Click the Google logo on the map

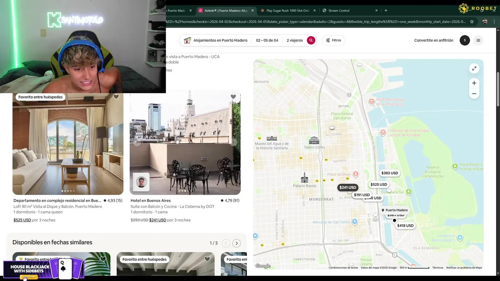[x=263, y=266]
